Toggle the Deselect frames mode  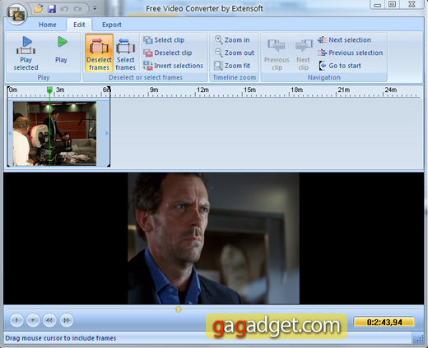[x=99, y=53]
